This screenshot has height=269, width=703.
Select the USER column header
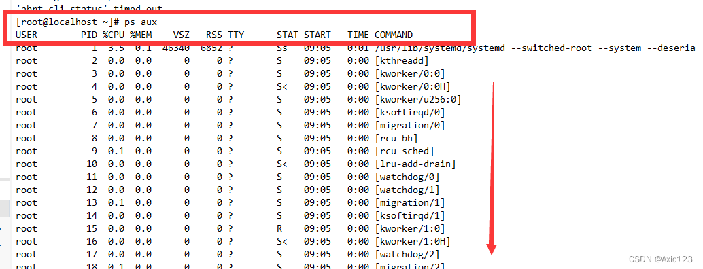tap(27, 35)
